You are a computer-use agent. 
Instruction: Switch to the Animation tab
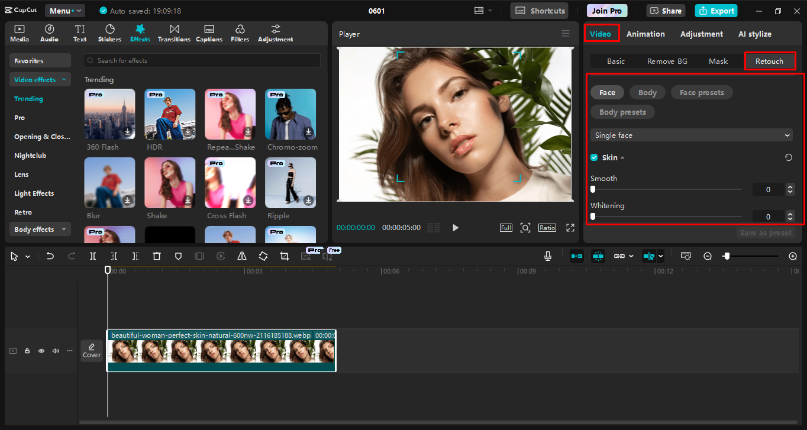pos(645,34)
